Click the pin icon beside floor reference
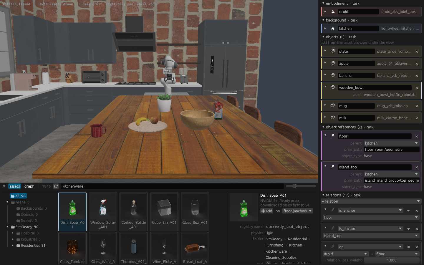The width and height of the screenshot is (424, 265). click(333, 136)
